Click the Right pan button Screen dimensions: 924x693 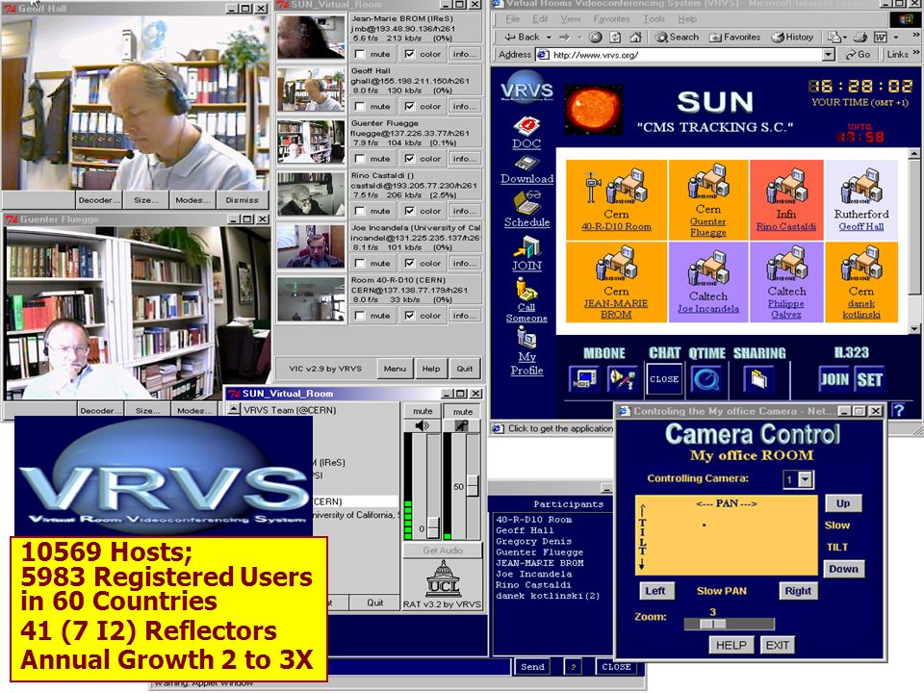point(798,591)
